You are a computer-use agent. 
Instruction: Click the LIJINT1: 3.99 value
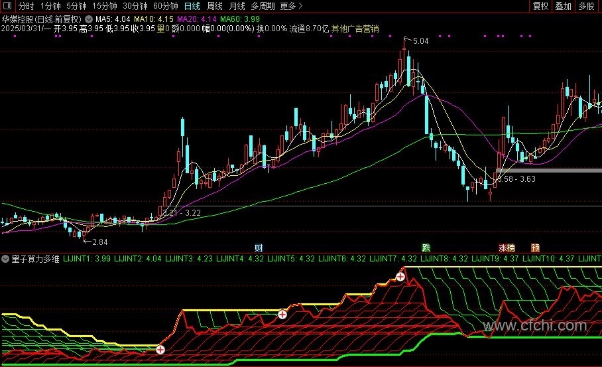coord(87,259)
